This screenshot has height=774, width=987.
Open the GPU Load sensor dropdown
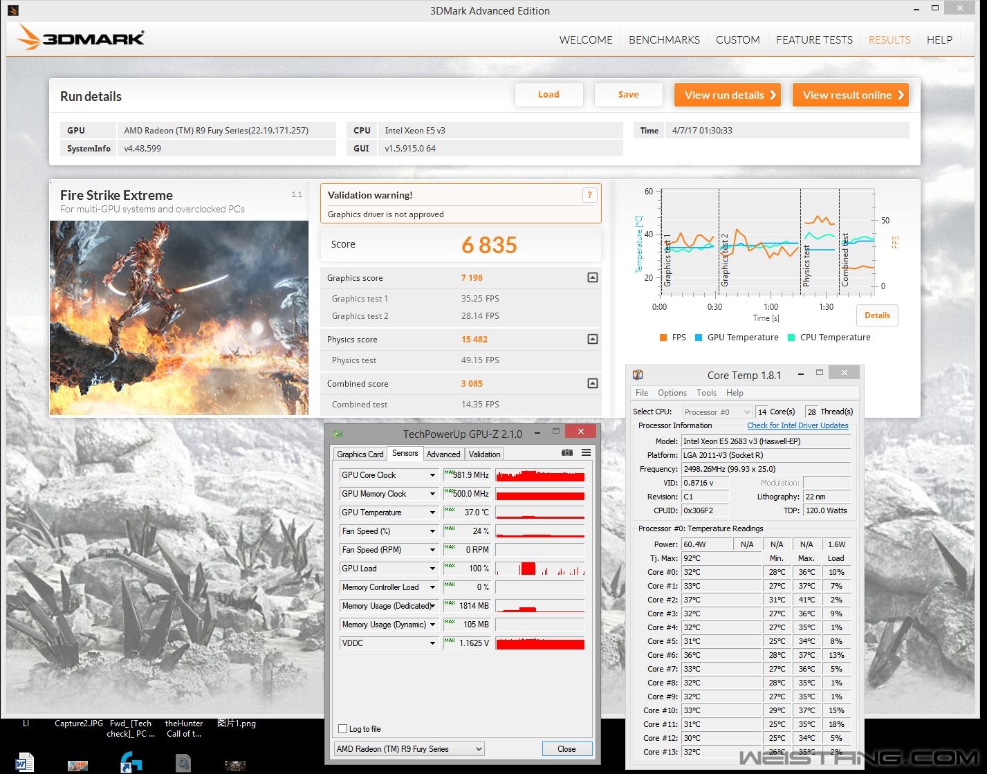[432, 569]
